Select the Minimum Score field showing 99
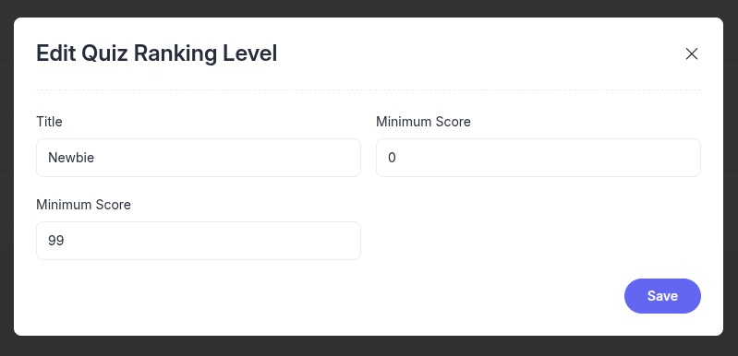This screenshot has height=356, width=738. pos(199,241)
